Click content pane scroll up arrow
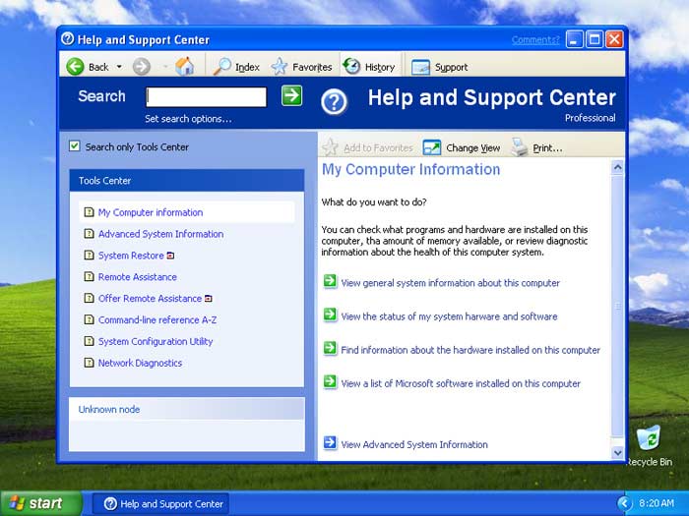The height and width of the screenshot is (516, 689). click(x=618, y=167)
